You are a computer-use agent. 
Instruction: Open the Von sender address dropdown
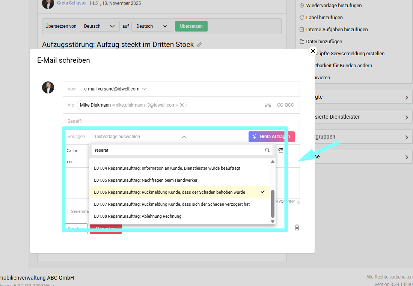point(145,89)
